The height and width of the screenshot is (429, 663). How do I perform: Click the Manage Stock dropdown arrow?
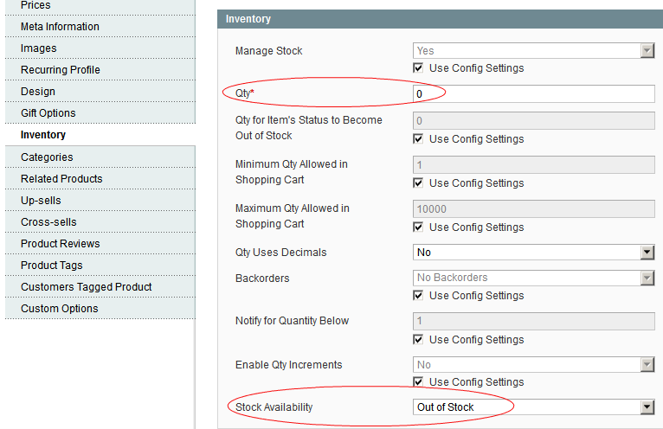(647, 51)
